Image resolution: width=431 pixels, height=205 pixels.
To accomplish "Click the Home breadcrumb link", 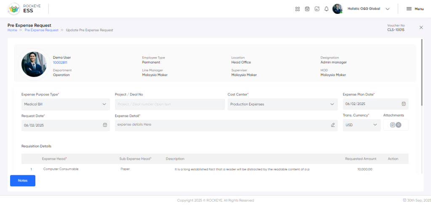I will [12, 30].
